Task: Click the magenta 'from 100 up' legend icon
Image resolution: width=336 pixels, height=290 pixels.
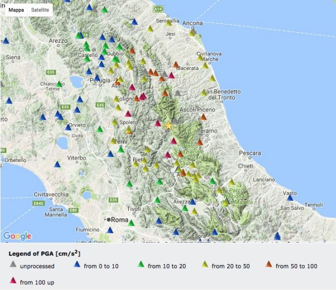Action: coord(13,282)
